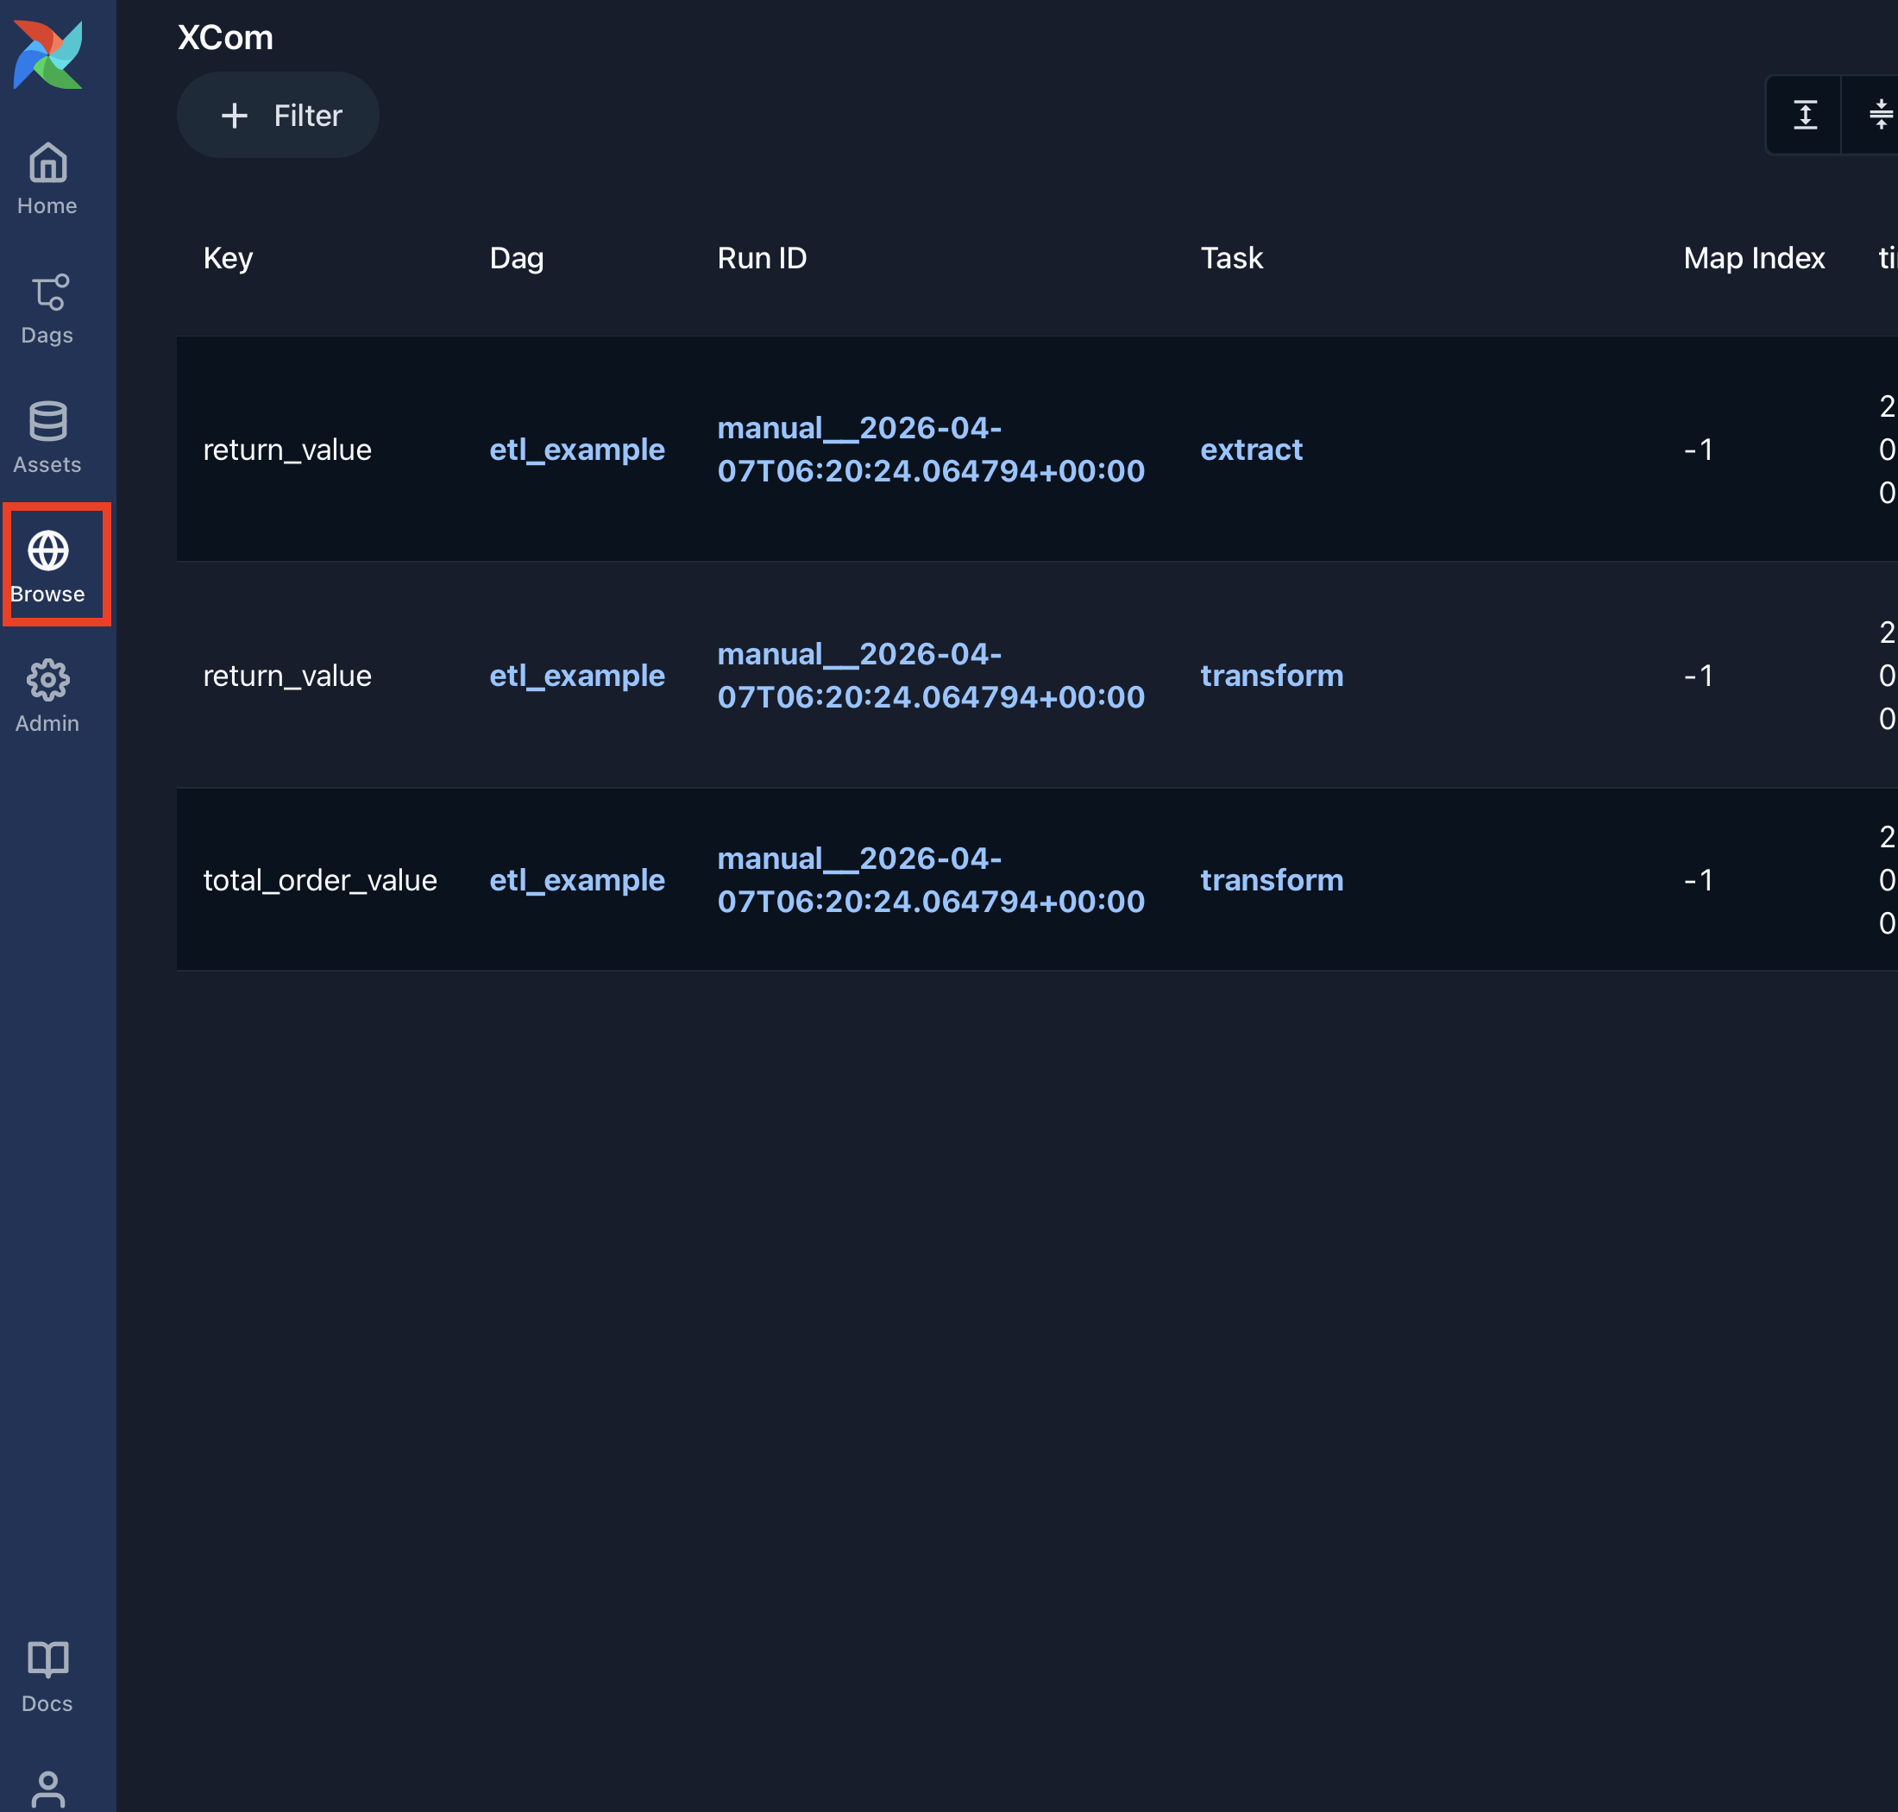Open the Browse menu
The width and height of the screenshot is (1898, 1812).
(47, 567)
